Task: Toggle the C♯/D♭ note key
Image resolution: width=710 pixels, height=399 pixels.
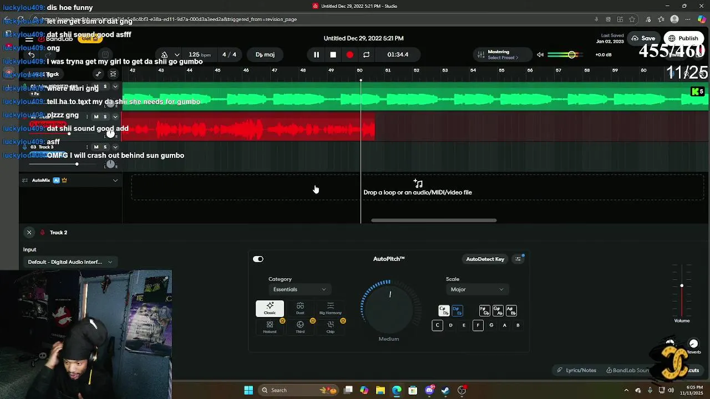Action: (443, 311)
